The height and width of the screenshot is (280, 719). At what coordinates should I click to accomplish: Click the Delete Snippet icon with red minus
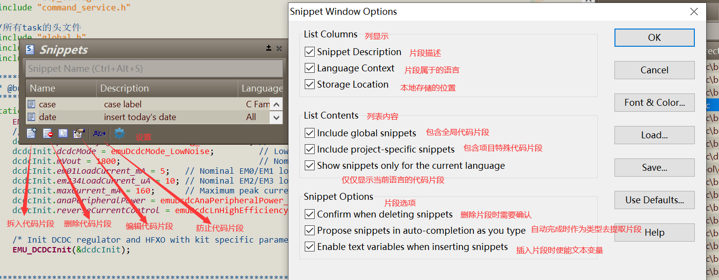(x=48, y=133)
